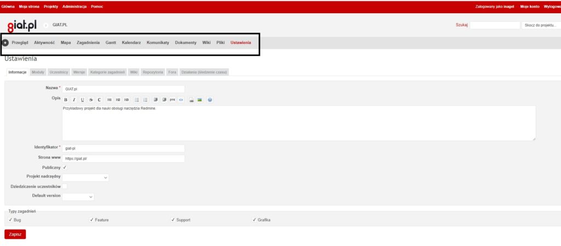The height and width of the screenshot is (246, 561).
Task: Open Aktywność in project menu
Action: 44,43
